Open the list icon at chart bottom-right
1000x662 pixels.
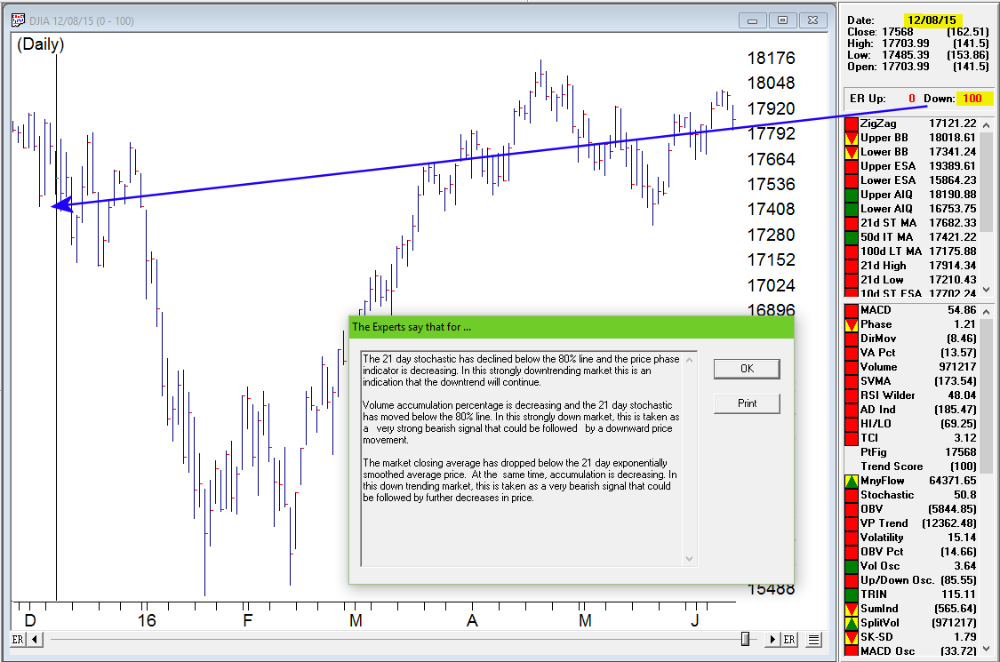tap(813, 639)
